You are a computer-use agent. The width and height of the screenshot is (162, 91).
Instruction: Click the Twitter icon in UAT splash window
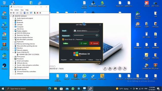click(x=115, y=68)
